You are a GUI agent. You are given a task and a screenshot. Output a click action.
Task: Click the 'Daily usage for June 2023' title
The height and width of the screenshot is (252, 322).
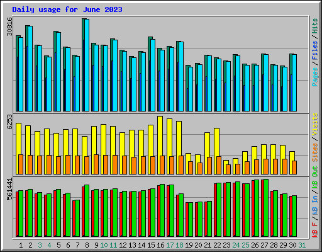[67, 9]
